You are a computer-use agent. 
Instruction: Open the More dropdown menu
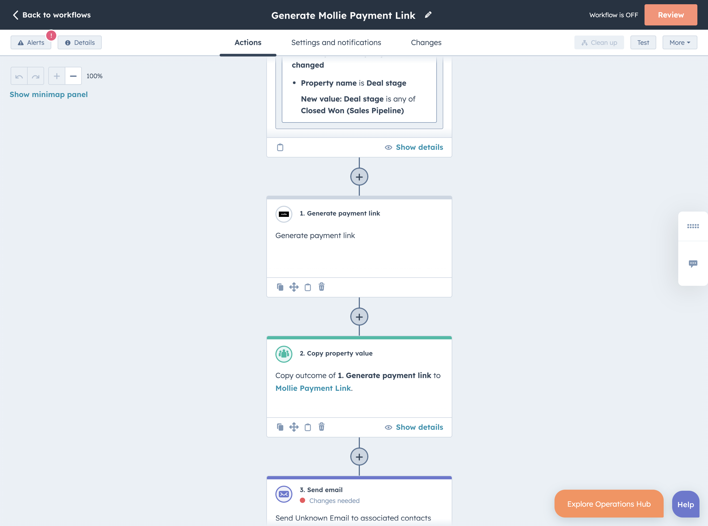680,42
